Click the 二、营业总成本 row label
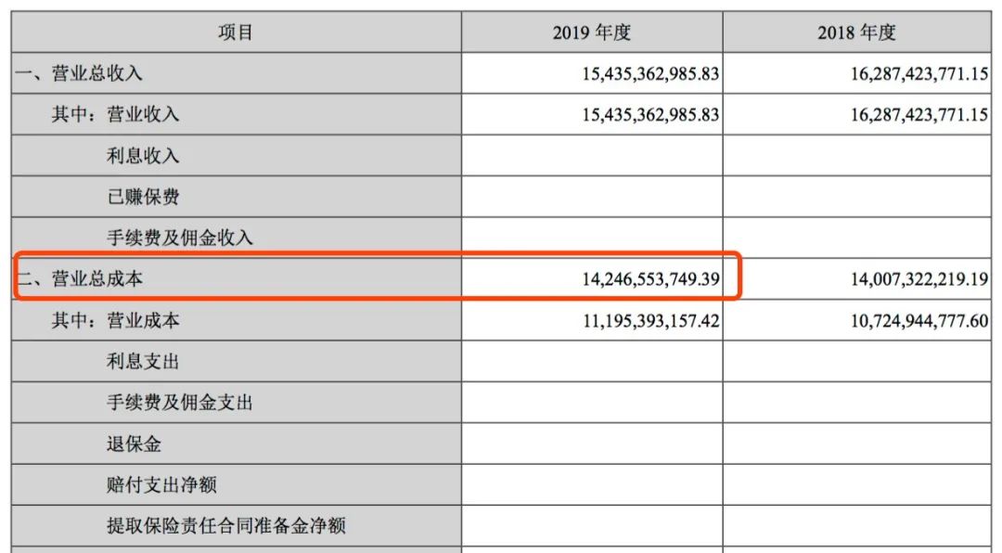Screen dimensions: 1002x553 point(79,278)
